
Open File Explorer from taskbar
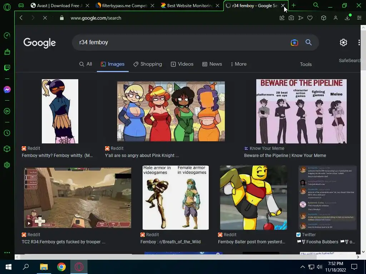[x=44, y=267]
